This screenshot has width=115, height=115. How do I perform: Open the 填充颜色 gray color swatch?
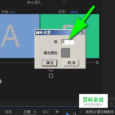66,53
